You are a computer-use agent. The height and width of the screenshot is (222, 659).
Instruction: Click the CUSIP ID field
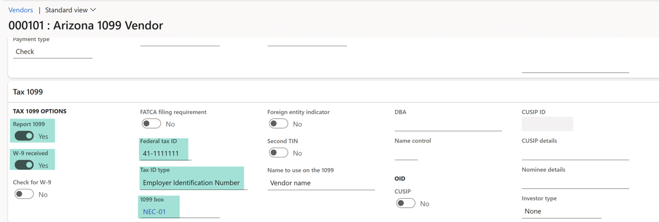click(x=547, y=124)
